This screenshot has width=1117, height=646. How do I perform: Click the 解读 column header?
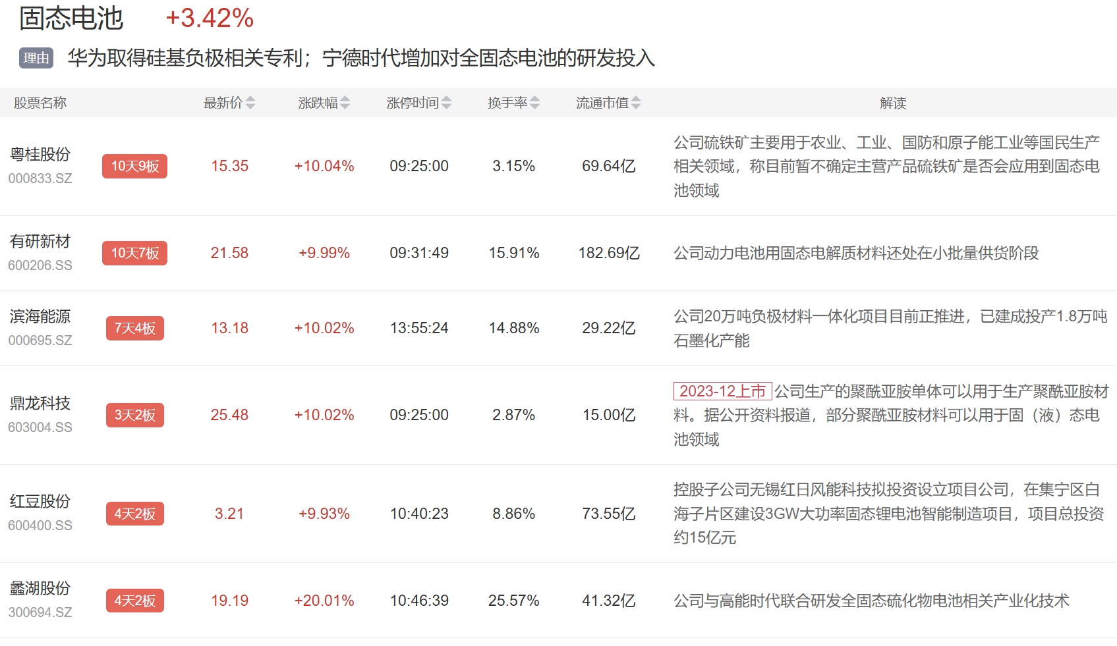[x=893, y=103]
